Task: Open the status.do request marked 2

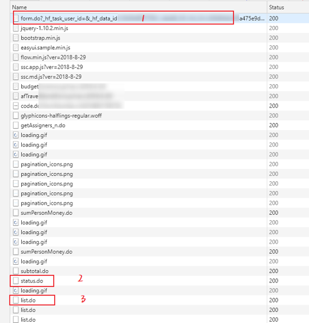Action: point(32,281)
